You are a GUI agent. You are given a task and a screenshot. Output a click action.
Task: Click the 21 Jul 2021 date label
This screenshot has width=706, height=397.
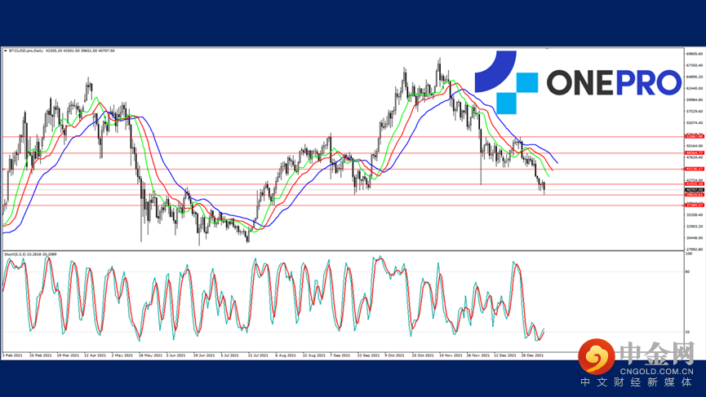258,355
